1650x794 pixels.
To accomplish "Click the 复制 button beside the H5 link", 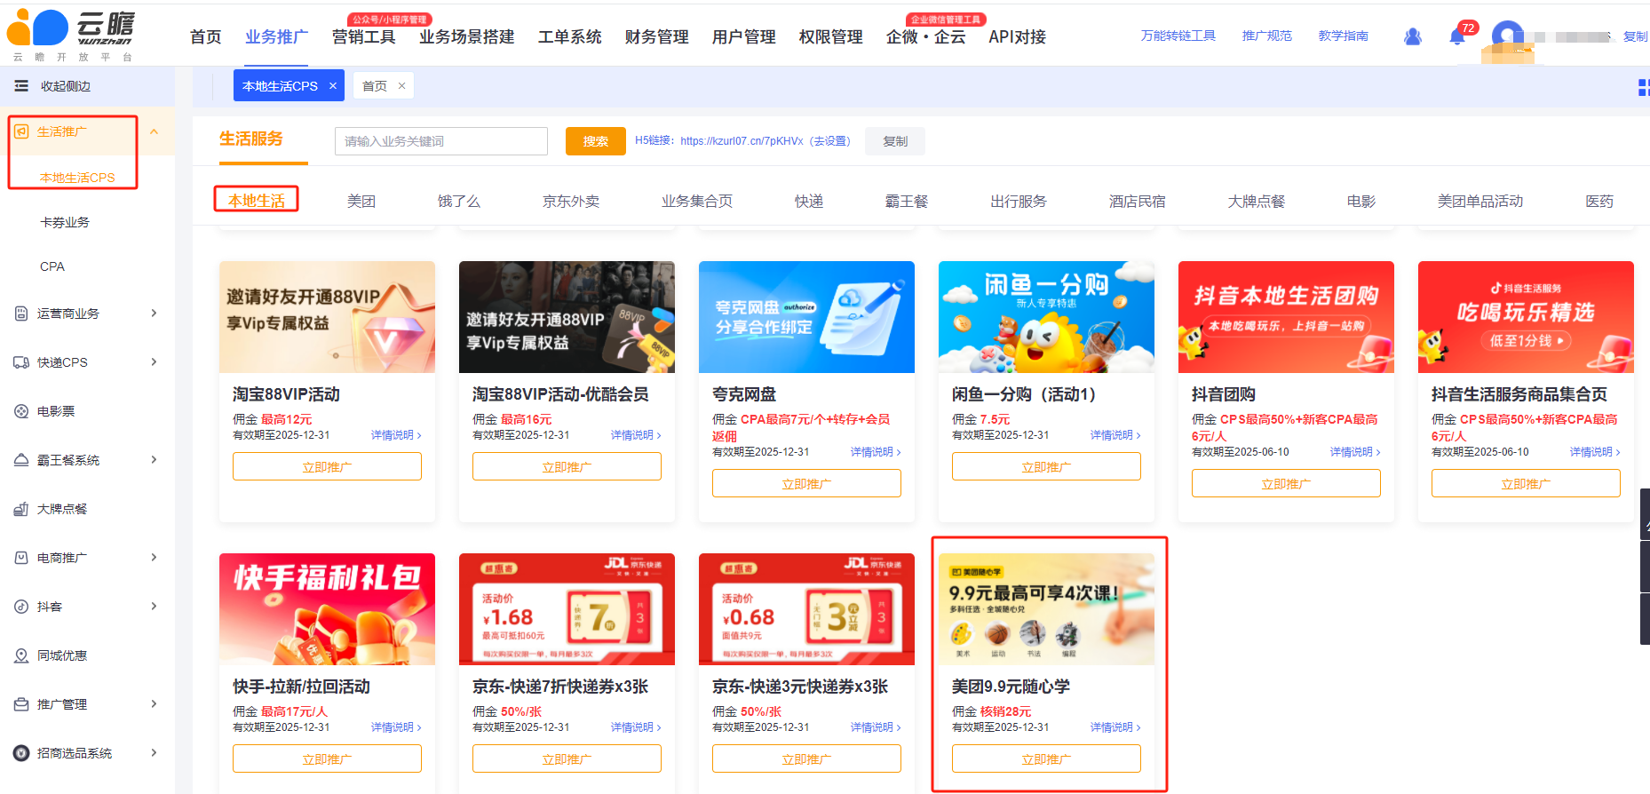I will 895,141.
